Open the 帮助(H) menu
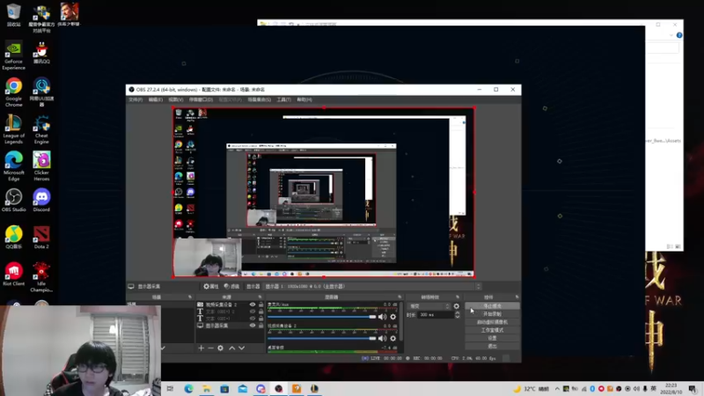The image size is (704, 396). pos(304,99)
